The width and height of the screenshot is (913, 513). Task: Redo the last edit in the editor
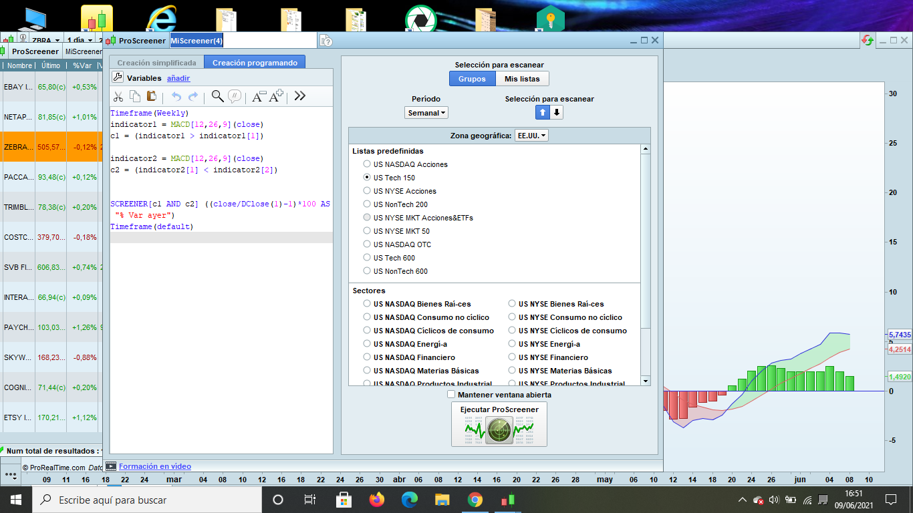pyautogui.click(x=193, y=96)
